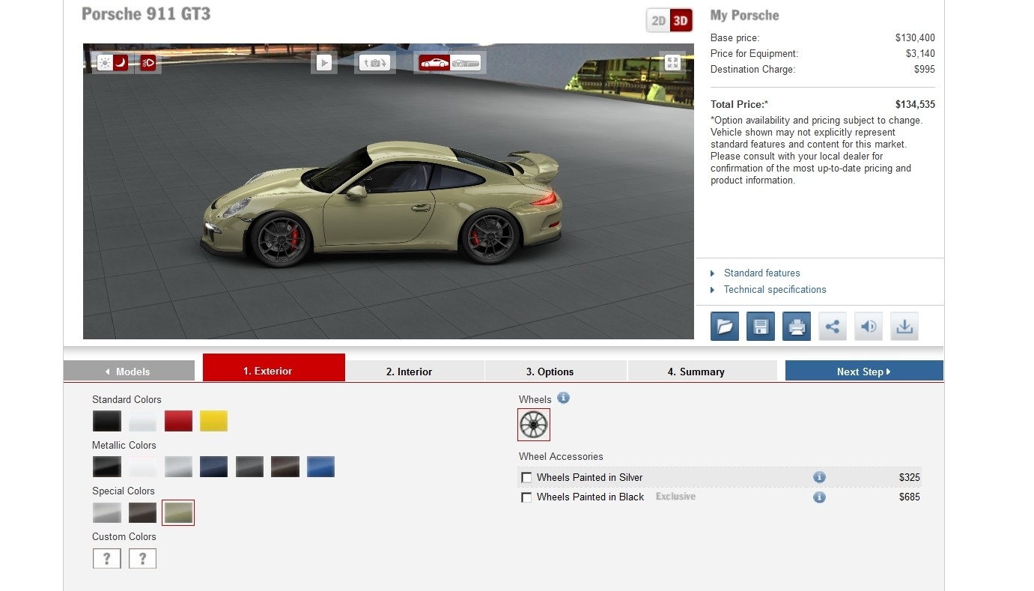Screen dimensions: 1034x591
Task: Switch to 2D view
Action: click(x=658, y=21)
